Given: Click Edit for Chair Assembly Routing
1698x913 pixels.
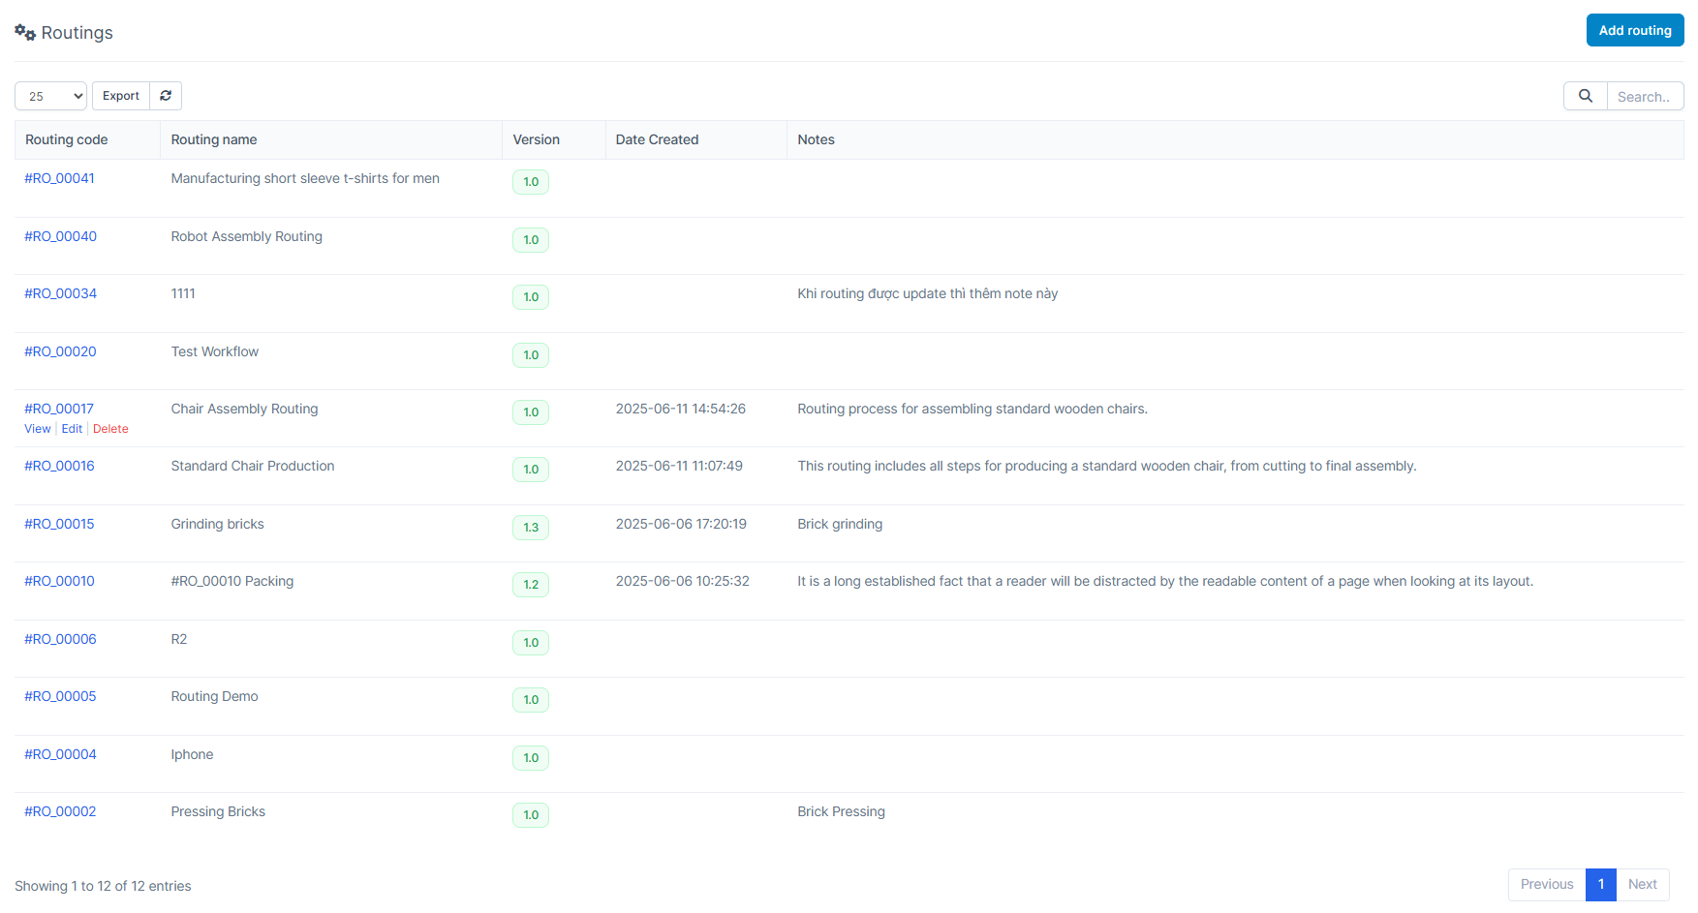Looking at the screenshot, I should coord(72,428).
